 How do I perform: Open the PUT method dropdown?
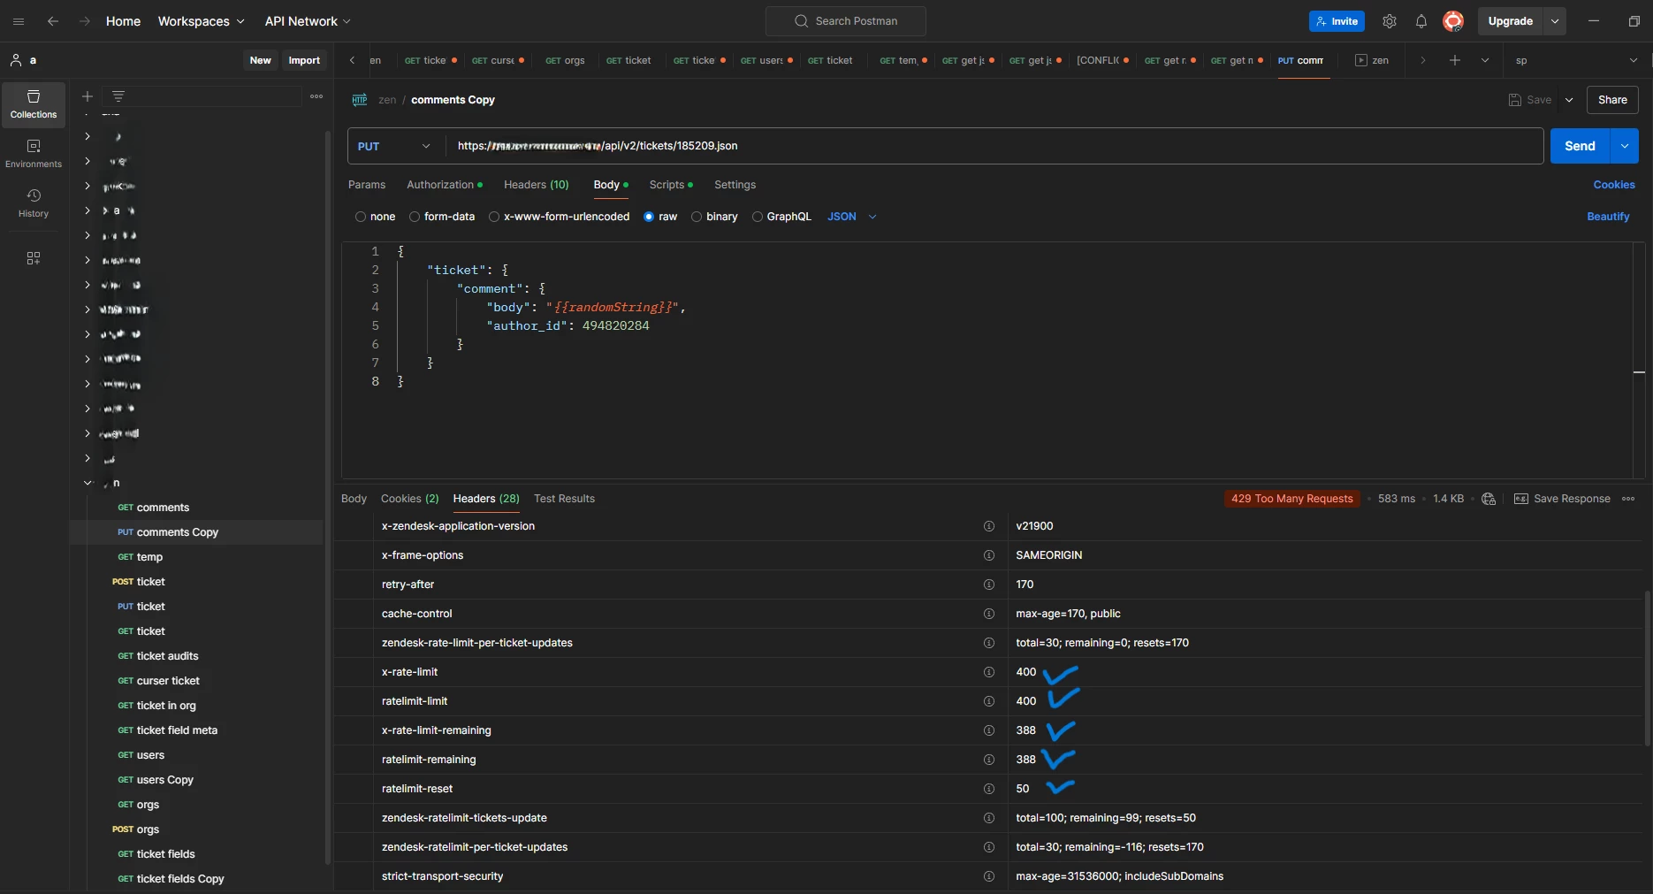394,146
